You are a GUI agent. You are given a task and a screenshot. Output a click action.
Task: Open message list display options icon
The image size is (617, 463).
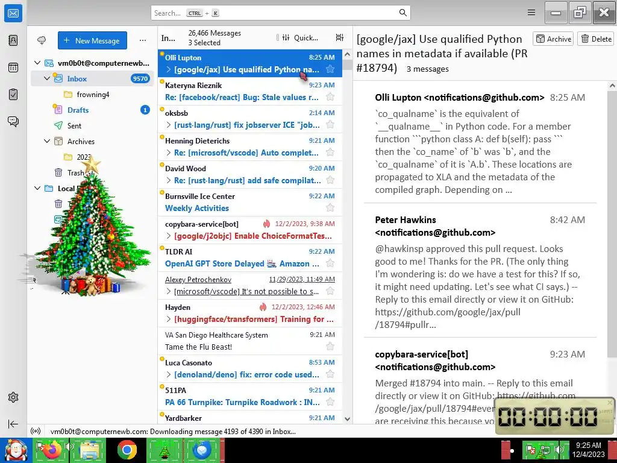(x=340, y=37)
